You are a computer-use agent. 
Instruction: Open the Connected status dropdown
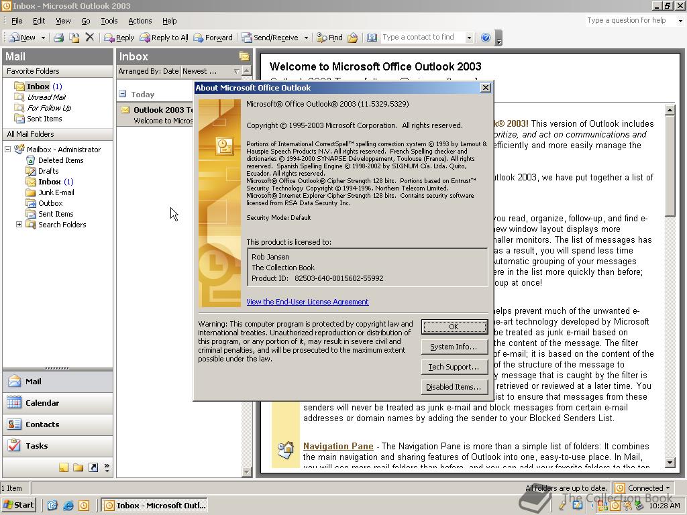coord(643,488)
